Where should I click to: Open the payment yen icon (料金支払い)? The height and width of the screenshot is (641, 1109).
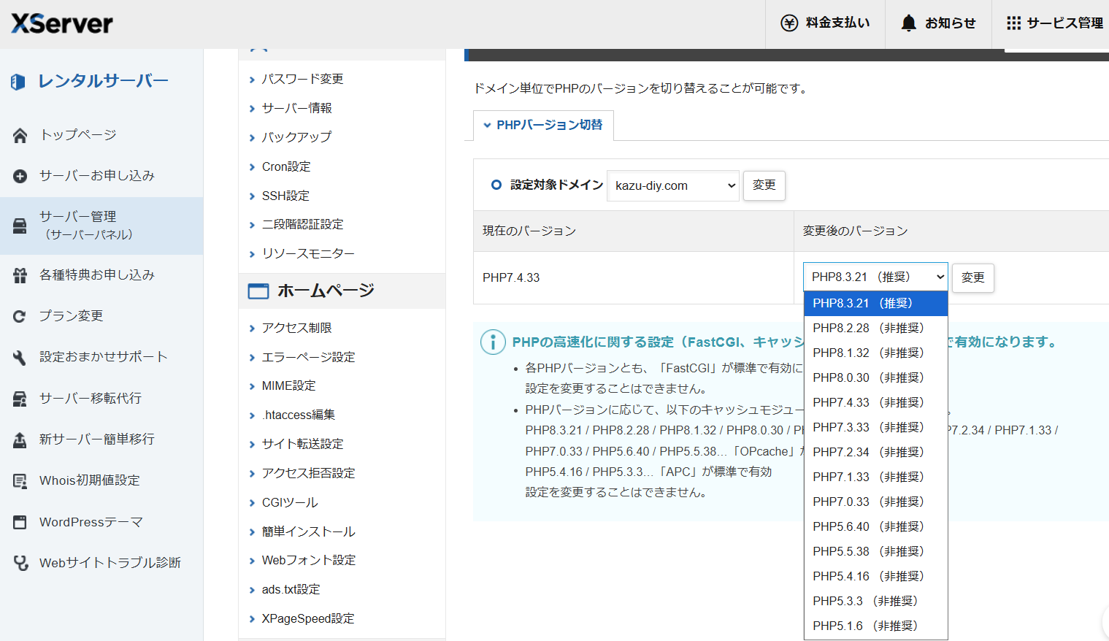pos(789,23)
